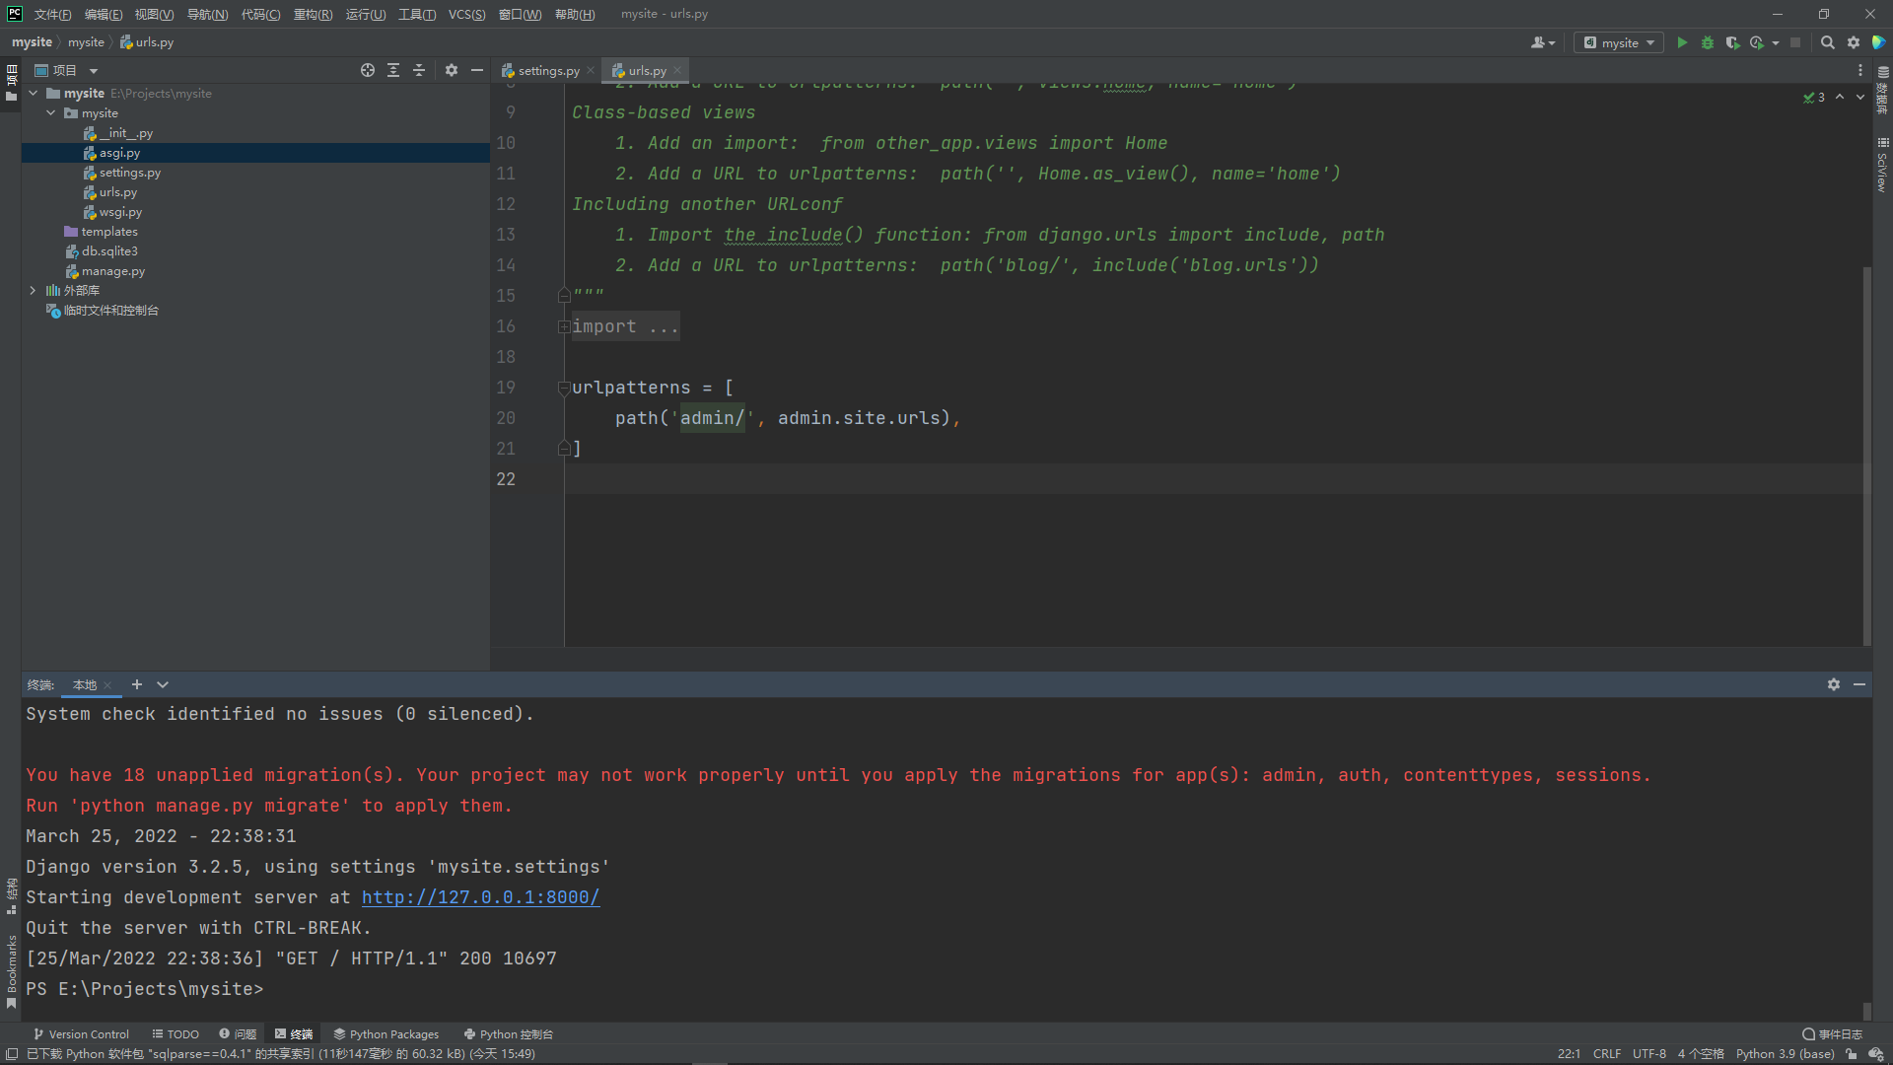The image size is (1893, 1065).
Task: Click the profiler run icon
Action: pyautogui.click(x=1757, y=42)
